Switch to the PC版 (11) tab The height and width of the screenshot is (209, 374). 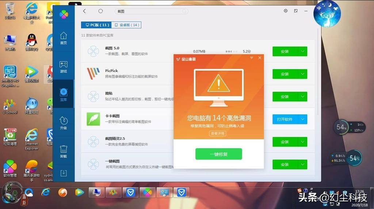(x=96, y=25)
